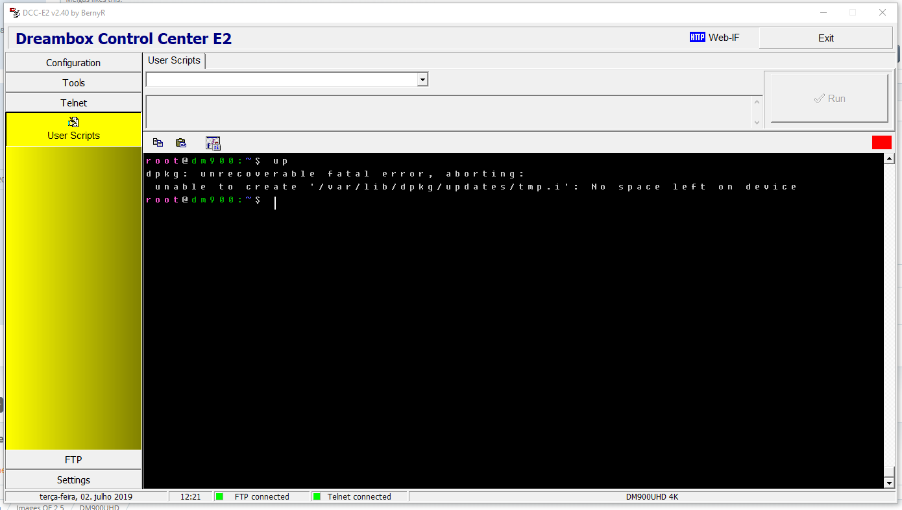902x510 pixels.
Task: Click the green Telnet connected indicator
Action: tap(317, 497)
